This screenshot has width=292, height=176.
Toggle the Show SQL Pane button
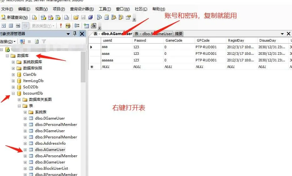(18, 26)
